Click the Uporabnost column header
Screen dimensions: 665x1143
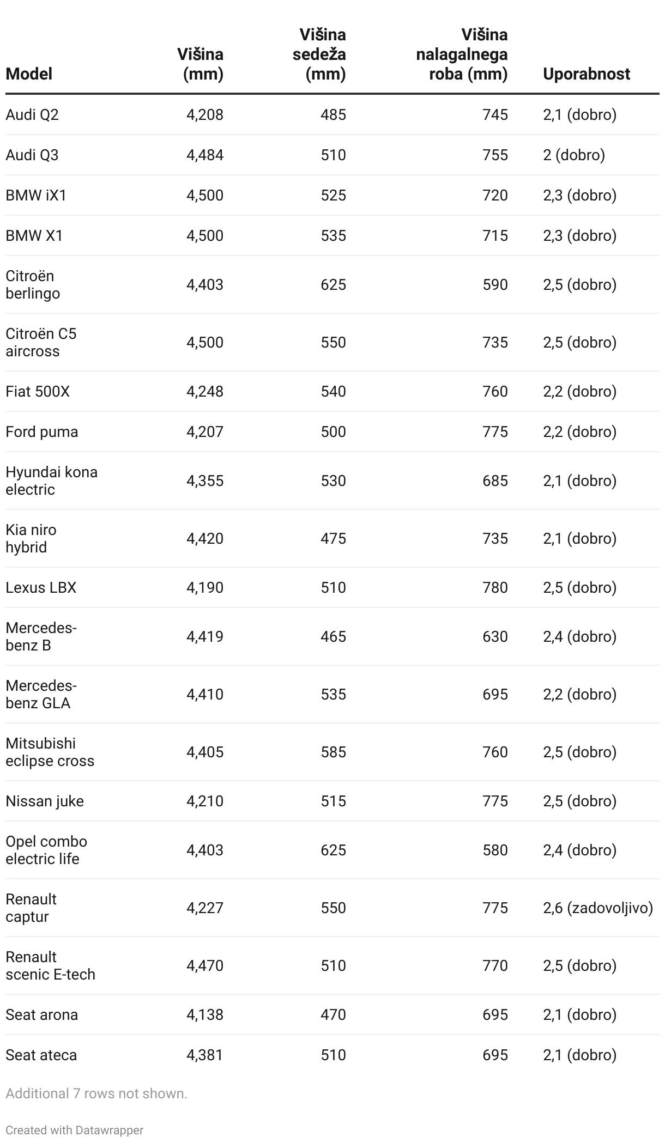coord(587,74)
